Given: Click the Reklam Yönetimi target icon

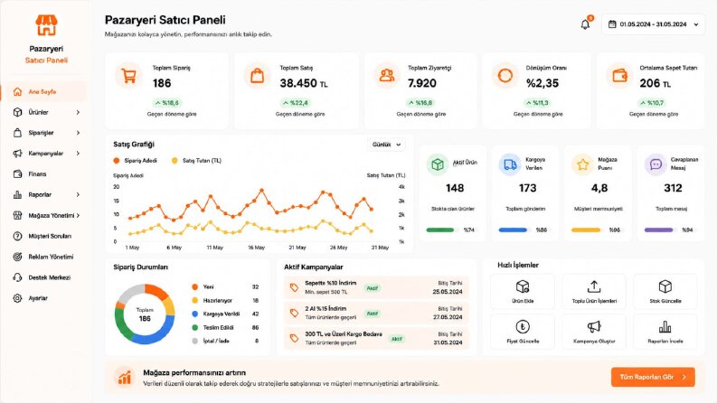Looking at the screenshot, I should pos(17,257).
